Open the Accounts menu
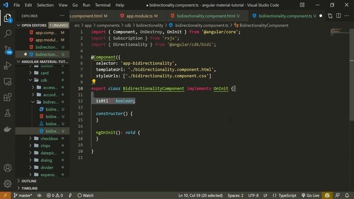This screenshot has width=354, height=199. coord(7,168)
